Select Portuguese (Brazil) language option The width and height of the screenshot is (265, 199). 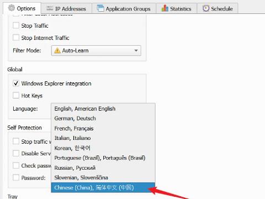[x=103, y=158]
